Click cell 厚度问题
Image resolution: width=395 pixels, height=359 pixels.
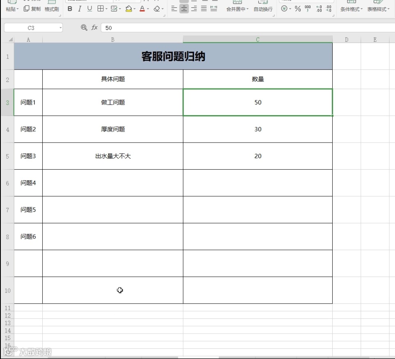point(113,129)
